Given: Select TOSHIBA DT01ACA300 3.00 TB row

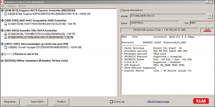Looking at the screenshot, I should coord(41,34).
